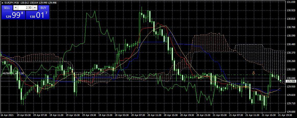This screenshot has height=118, width=297.
Task: Click the 20 Apr 03:30 time label
Action: 122,115
